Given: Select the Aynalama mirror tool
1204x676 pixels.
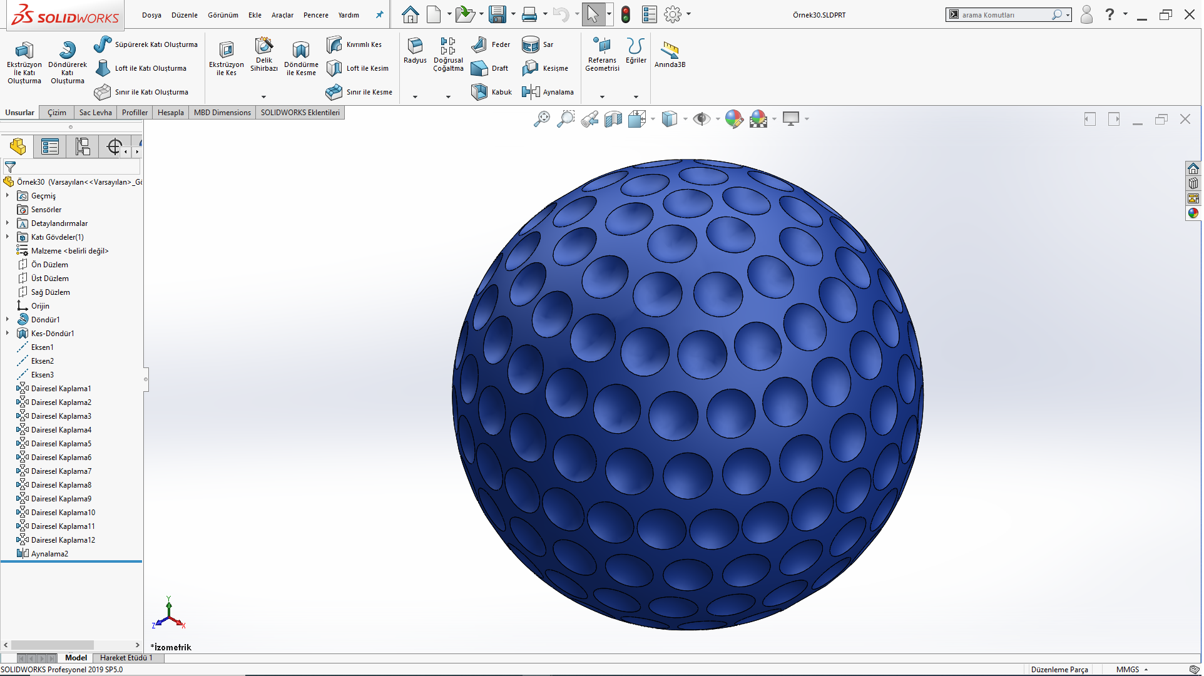Looking at the screenshot, I should pos(548,92).
